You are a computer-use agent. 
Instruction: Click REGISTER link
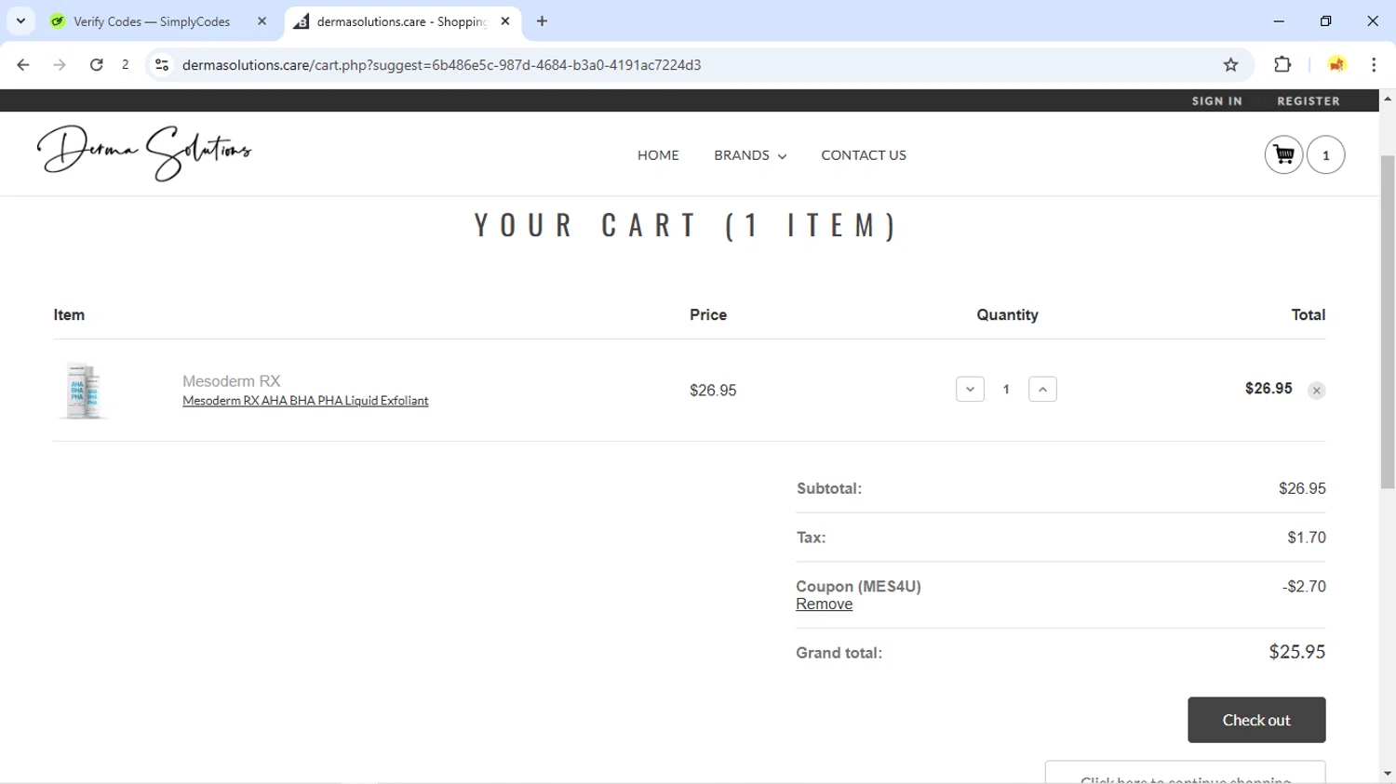click(1309, 100)
